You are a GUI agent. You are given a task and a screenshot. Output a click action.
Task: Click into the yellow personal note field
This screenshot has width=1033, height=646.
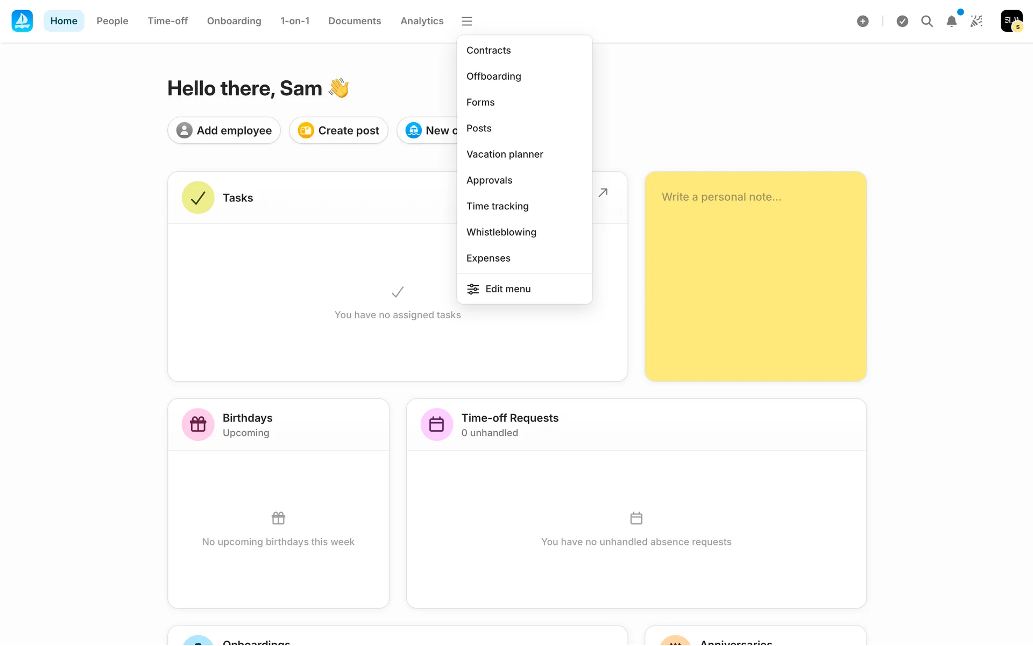point(755,276)
